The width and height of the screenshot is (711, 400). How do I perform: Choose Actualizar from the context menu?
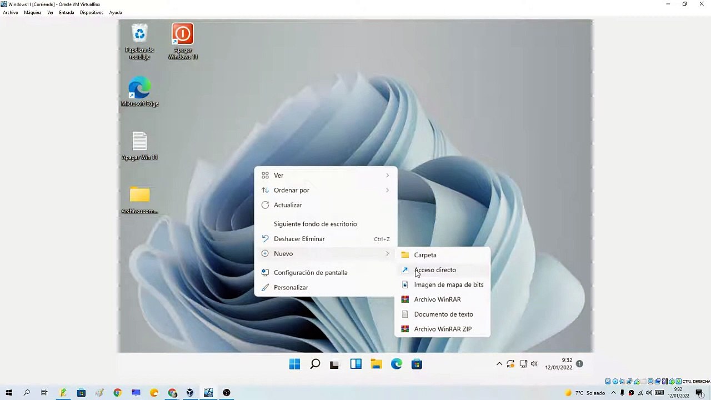pyautogui.click(x=326, y=205)
